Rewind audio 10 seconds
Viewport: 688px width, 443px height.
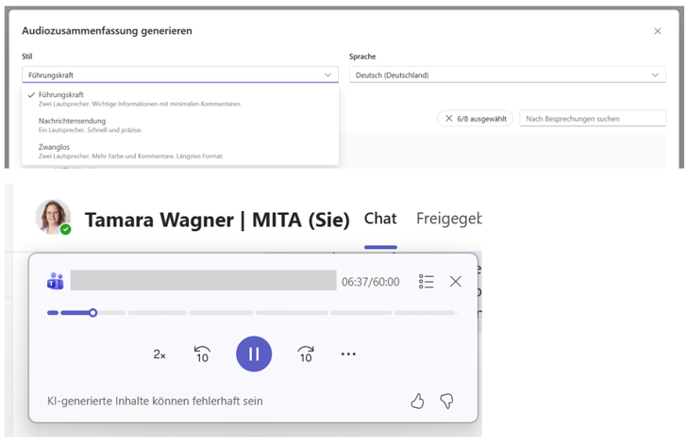pyautogui.click(x=202, y=354)
